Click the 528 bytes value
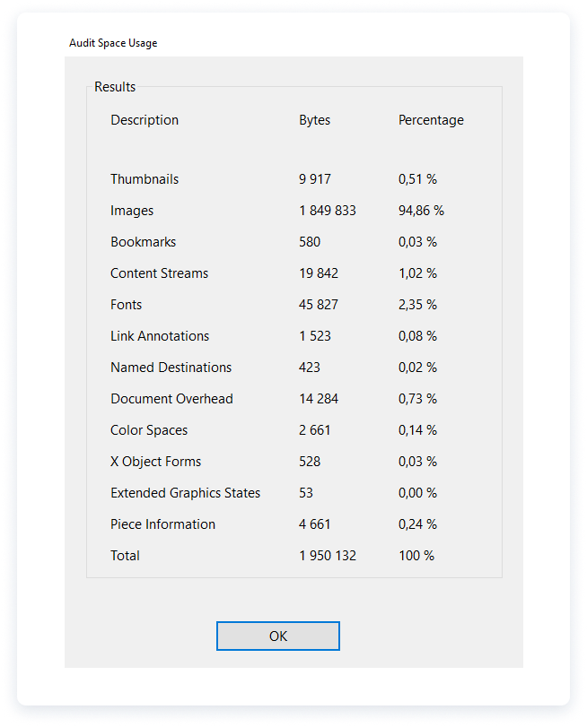Image resolution: width=587 pixels, height=727 pixels. (x=310, y=462)
